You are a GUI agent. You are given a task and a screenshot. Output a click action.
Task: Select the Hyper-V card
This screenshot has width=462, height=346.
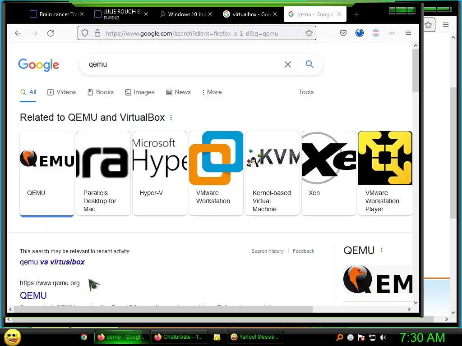pyautogui.click(x=160, y=173)
